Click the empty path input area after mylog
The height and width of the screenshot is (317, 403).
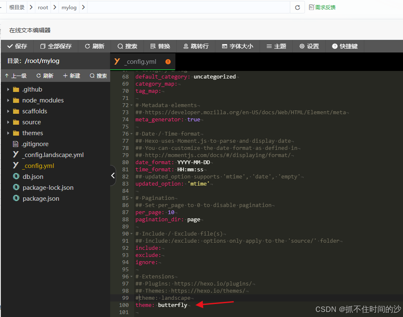(188, 8)
